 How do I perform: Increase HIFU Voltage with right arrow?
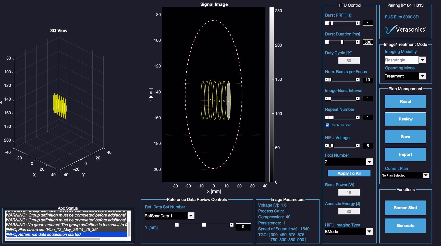358,146
